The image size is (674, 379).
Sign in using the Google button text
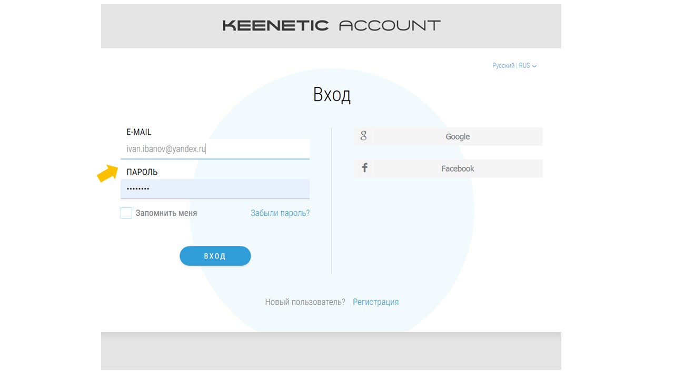[x=457, y=137]
